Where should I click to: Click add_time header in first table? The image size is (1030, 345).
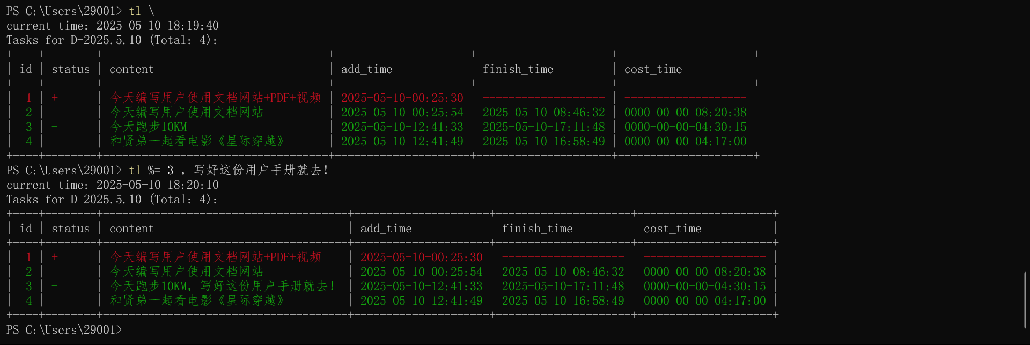(367, 69)
